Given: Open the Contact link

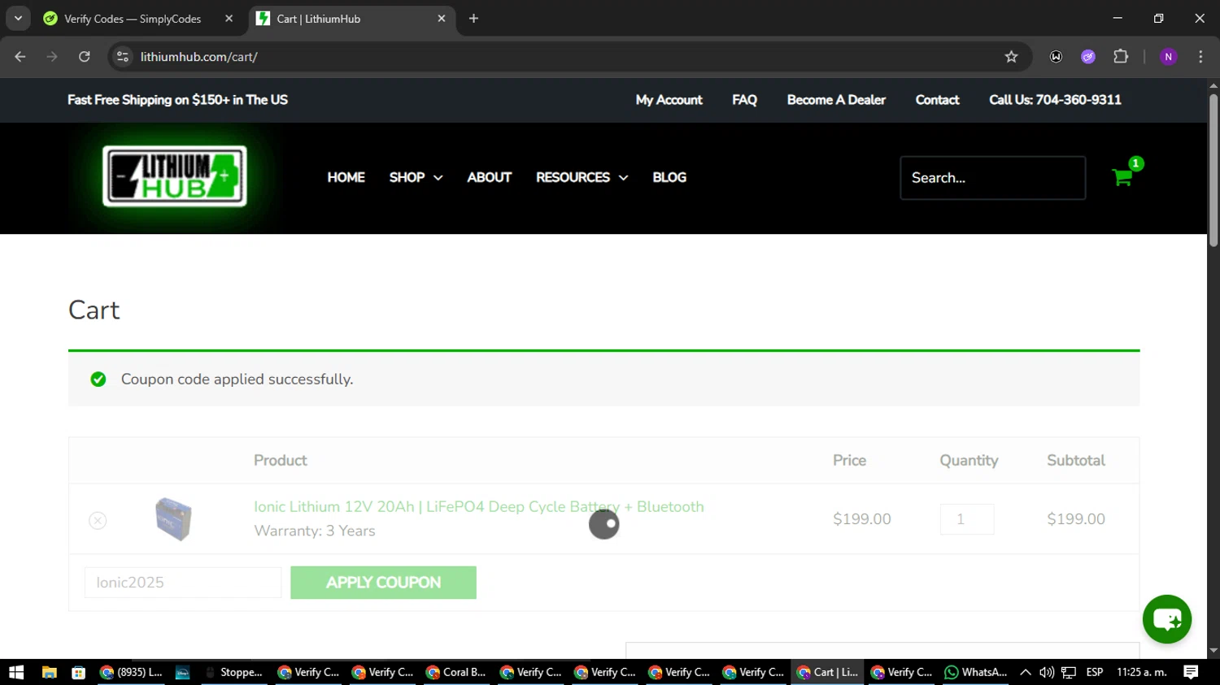Looking at the screenshot, I should click(937, 100).
